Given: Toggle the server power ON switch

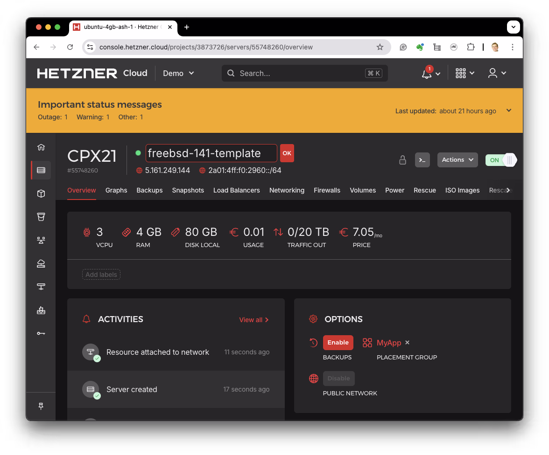Looking at the screenshot, I should pos(501,160).
